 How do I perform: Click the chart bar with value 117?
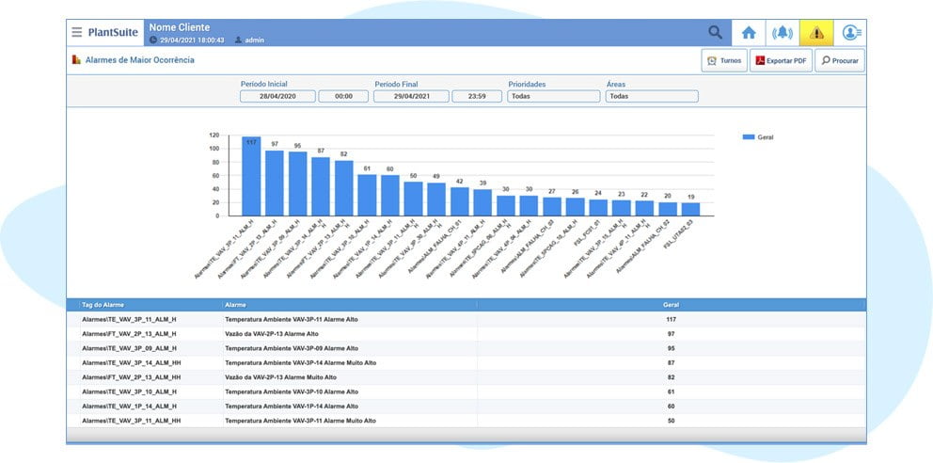point(251,176)
